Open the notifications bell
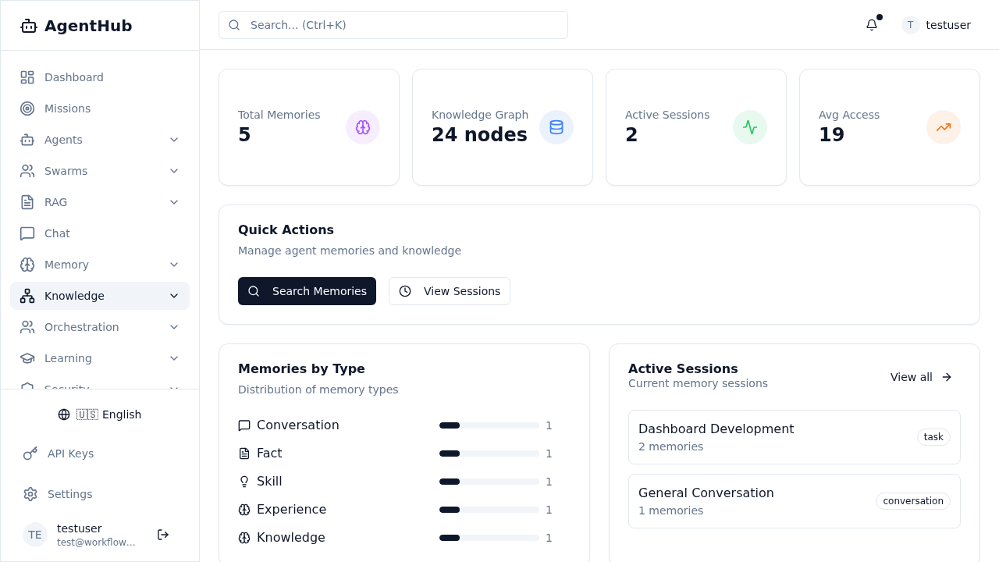 tap(872, 25)
